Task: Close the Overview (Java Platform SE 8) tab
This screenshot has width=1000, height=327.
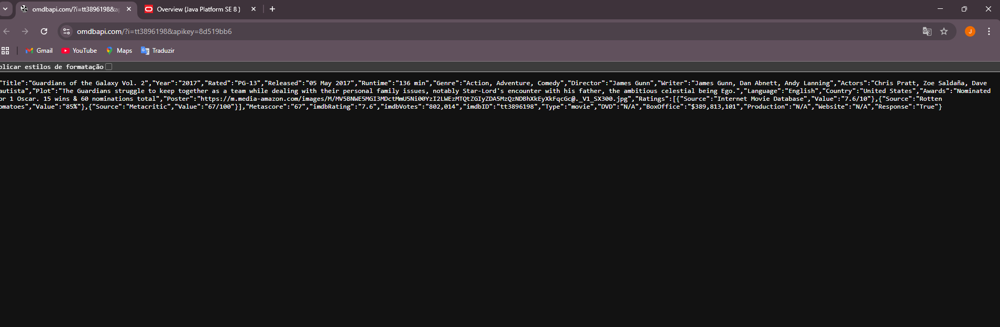Action: tap(254, 9)
